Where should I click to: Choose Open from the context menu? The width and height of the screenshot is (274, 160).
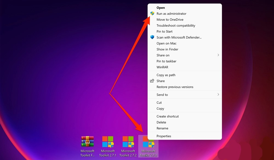pos(185,8)
